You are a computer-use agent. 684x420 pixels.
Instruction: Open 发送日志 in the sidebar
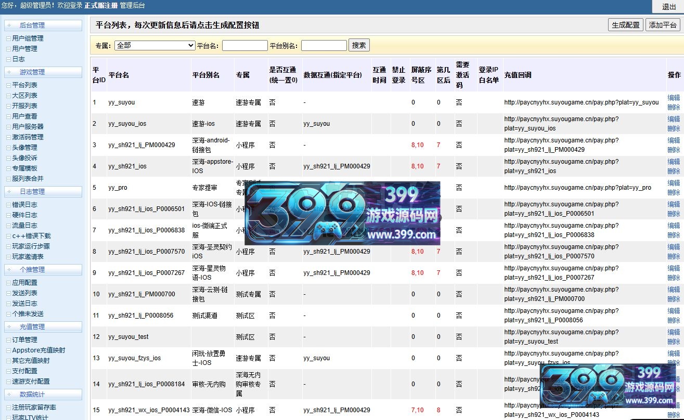pyautogui.click(x=25, y=304)
